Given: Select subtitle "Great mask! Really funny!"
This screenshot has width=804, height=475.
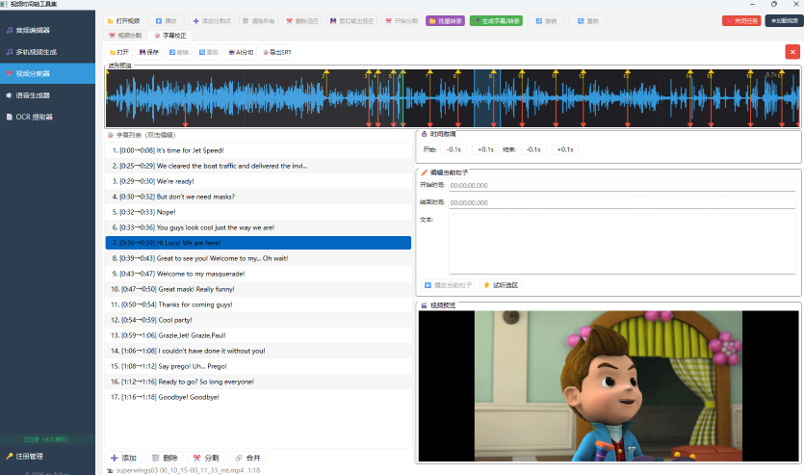Looking at the screenshot, I should tap(258, 289).
